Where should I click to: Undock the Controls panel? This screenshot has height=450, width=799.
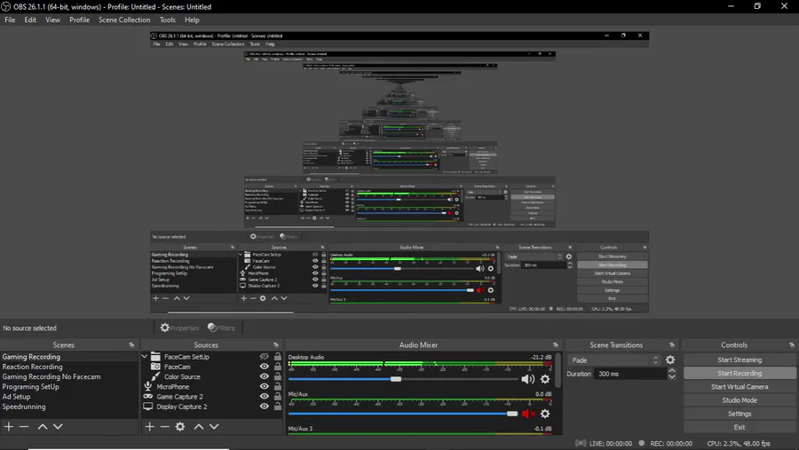pos(791,345)
